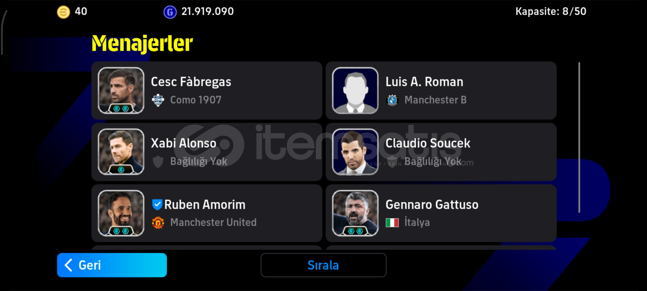Click the back chevron arrow in Geri
This screenshot has width=647, height=291.
[x=68, y=265]
